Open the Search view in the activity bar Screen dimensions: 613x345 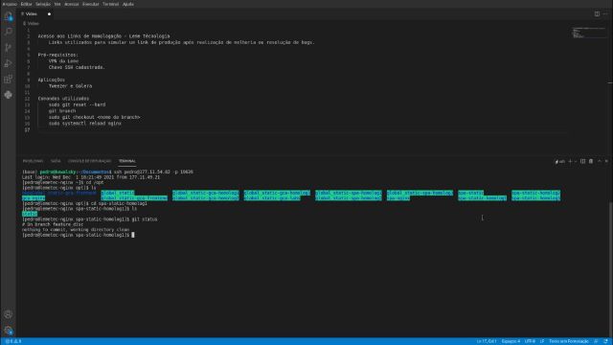click(x=9, y=32)
